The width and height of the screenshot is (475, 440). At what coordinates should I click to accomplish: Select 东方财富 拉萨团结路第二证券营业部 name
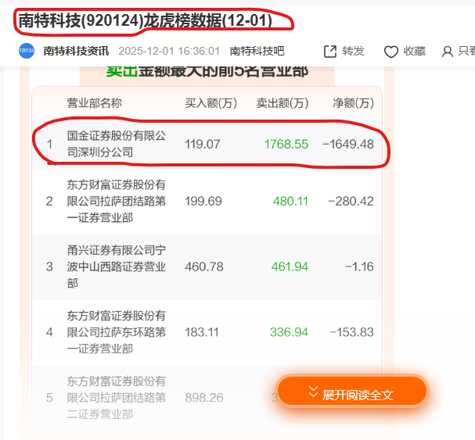coord(117,398)
